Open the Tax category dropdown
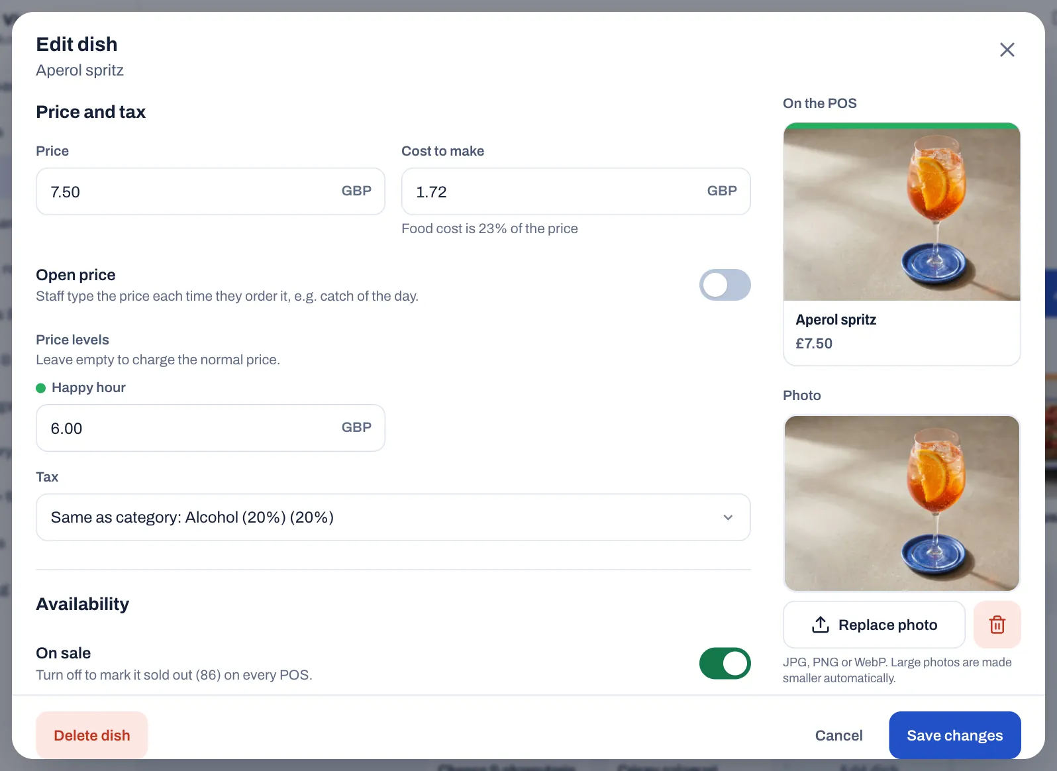Viewport: 1057px width, 771px height. point(393,517)
